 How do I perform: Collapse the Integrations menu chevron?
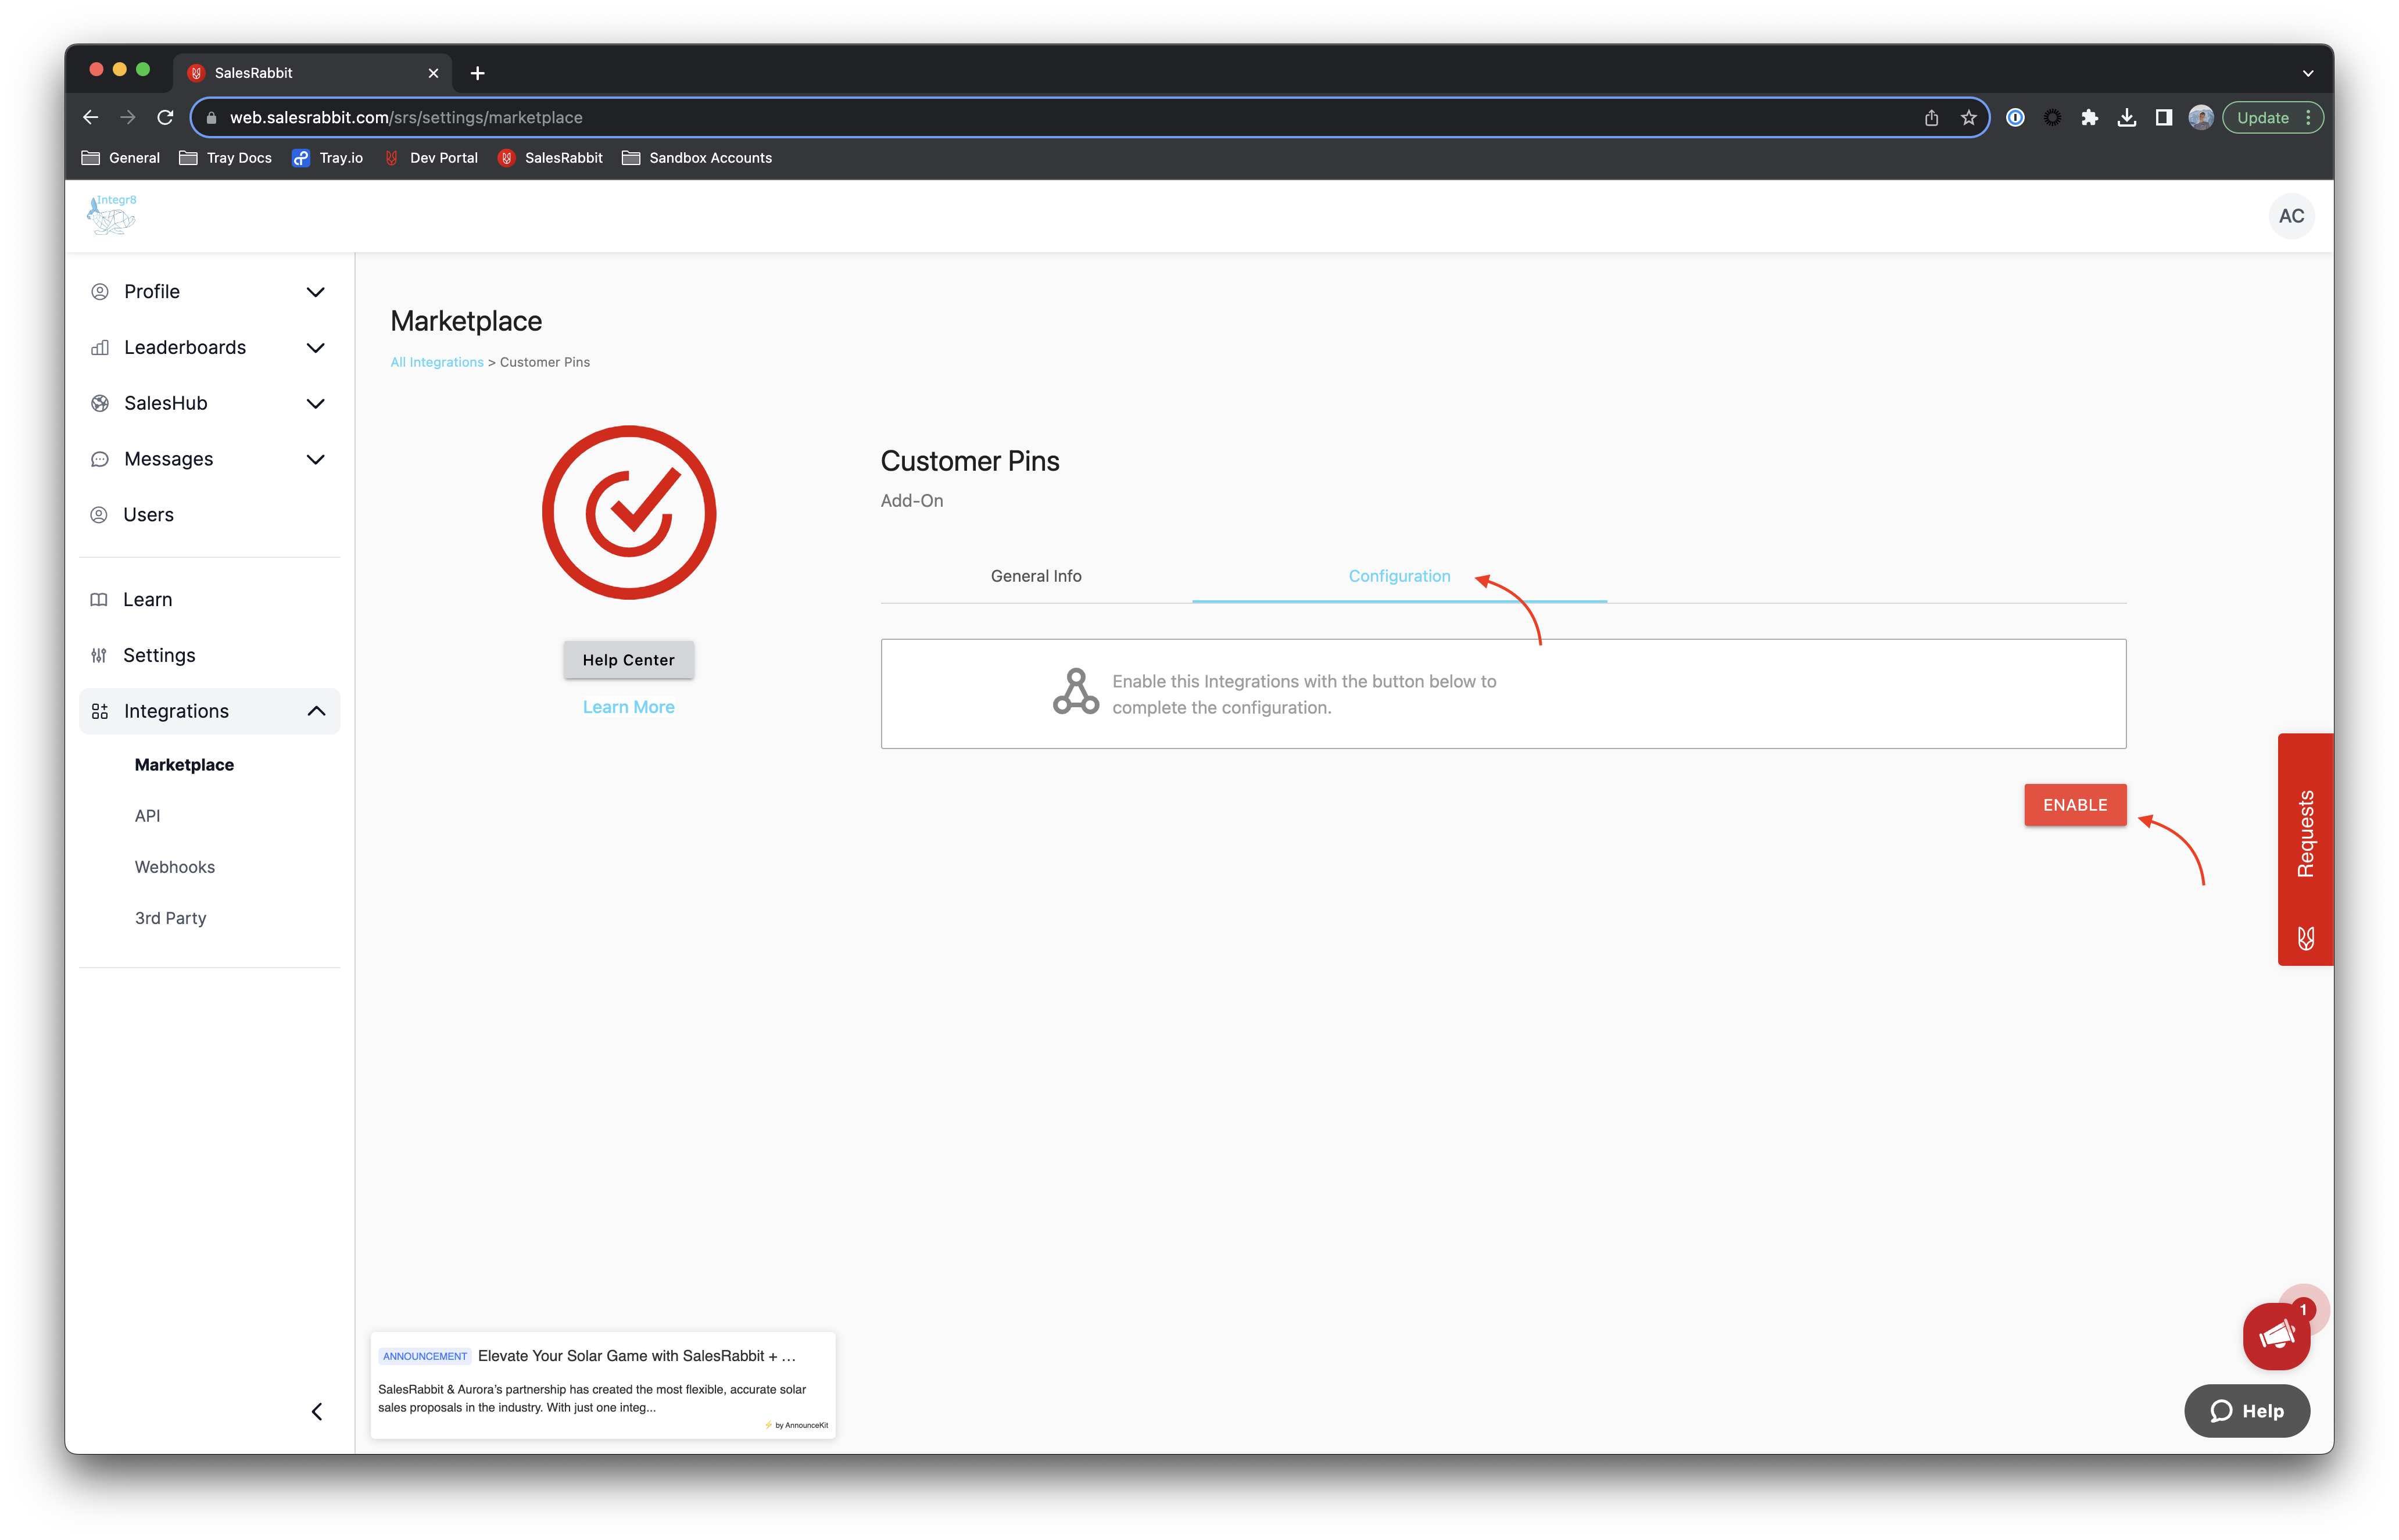click(316, 711)
